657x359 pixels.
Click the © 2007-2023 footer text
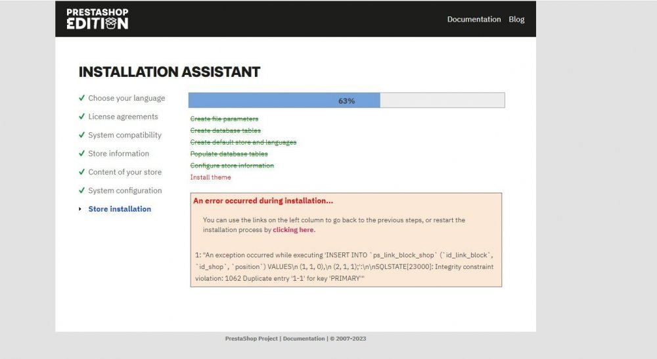click(348, 339)
